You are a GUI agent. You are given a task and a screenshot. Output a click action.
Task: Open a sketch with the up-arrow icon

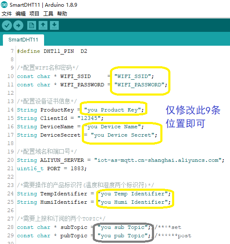tap(43, 26)
